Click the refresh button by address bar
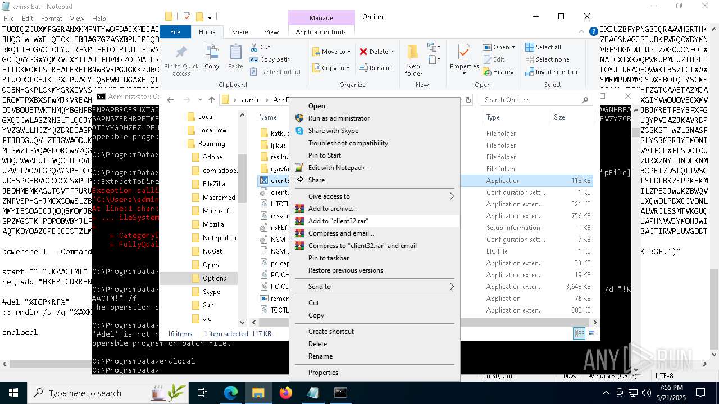 (x=468, y=100)
